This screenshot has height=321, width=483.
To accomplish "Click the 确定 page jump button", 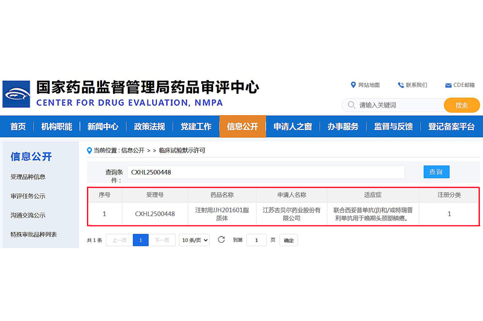I will click(x=289, y=240).
